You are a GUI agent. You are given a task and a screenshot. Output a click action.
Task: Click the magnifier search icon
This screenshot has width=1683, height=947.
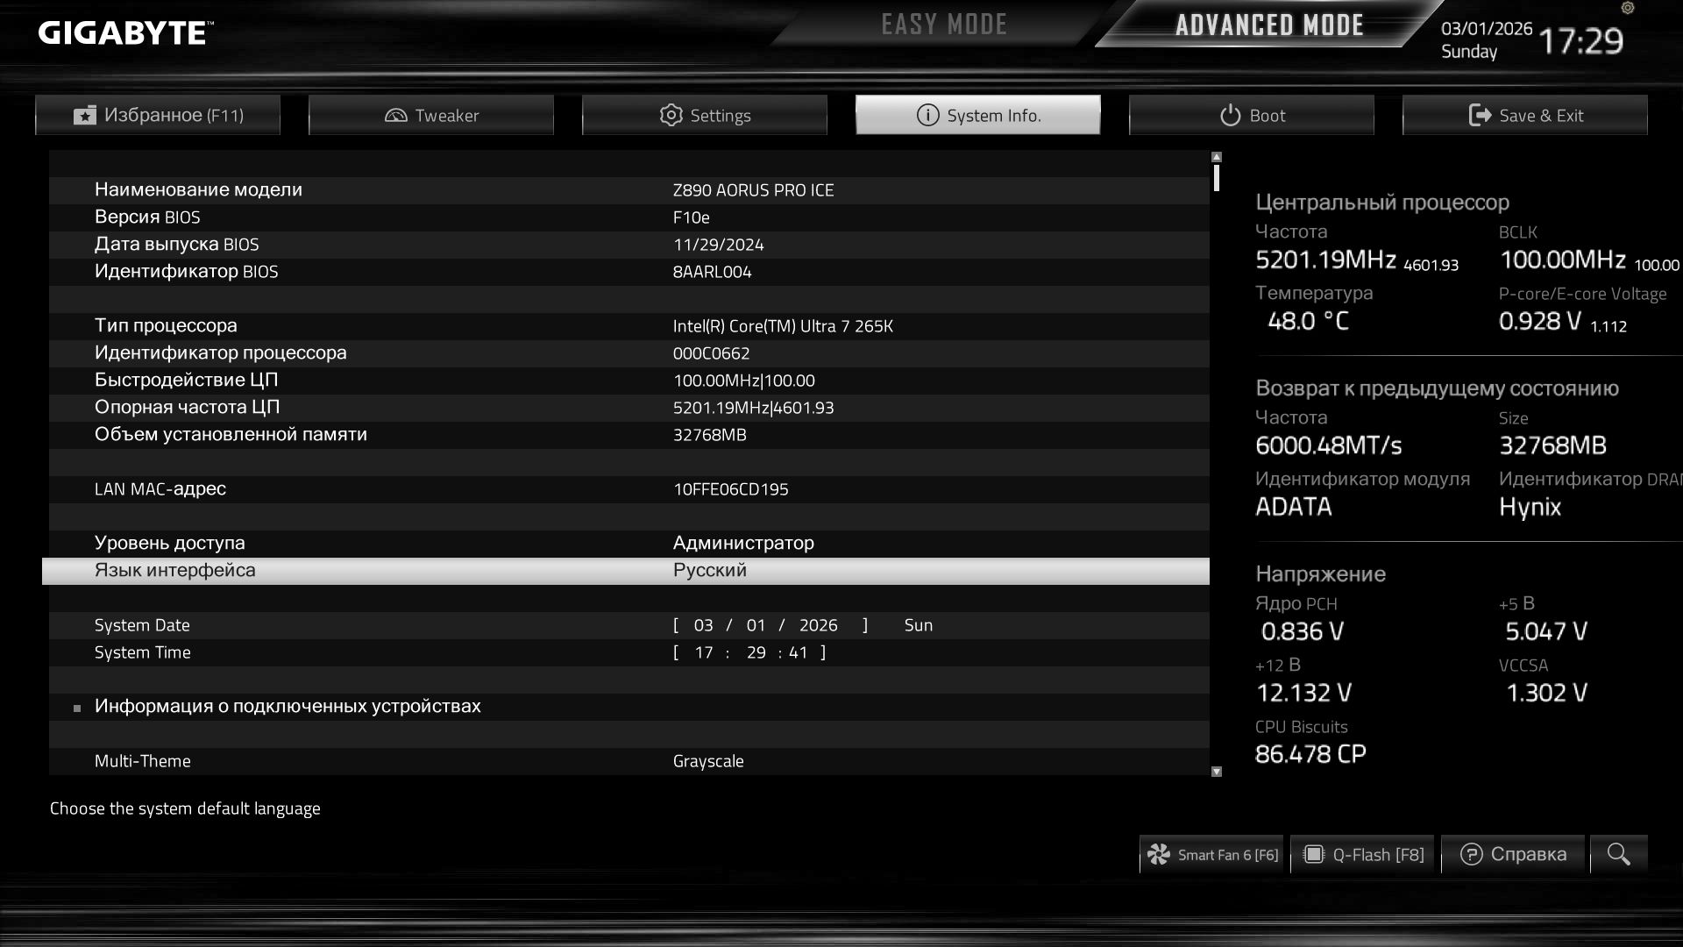(1619, 854)
